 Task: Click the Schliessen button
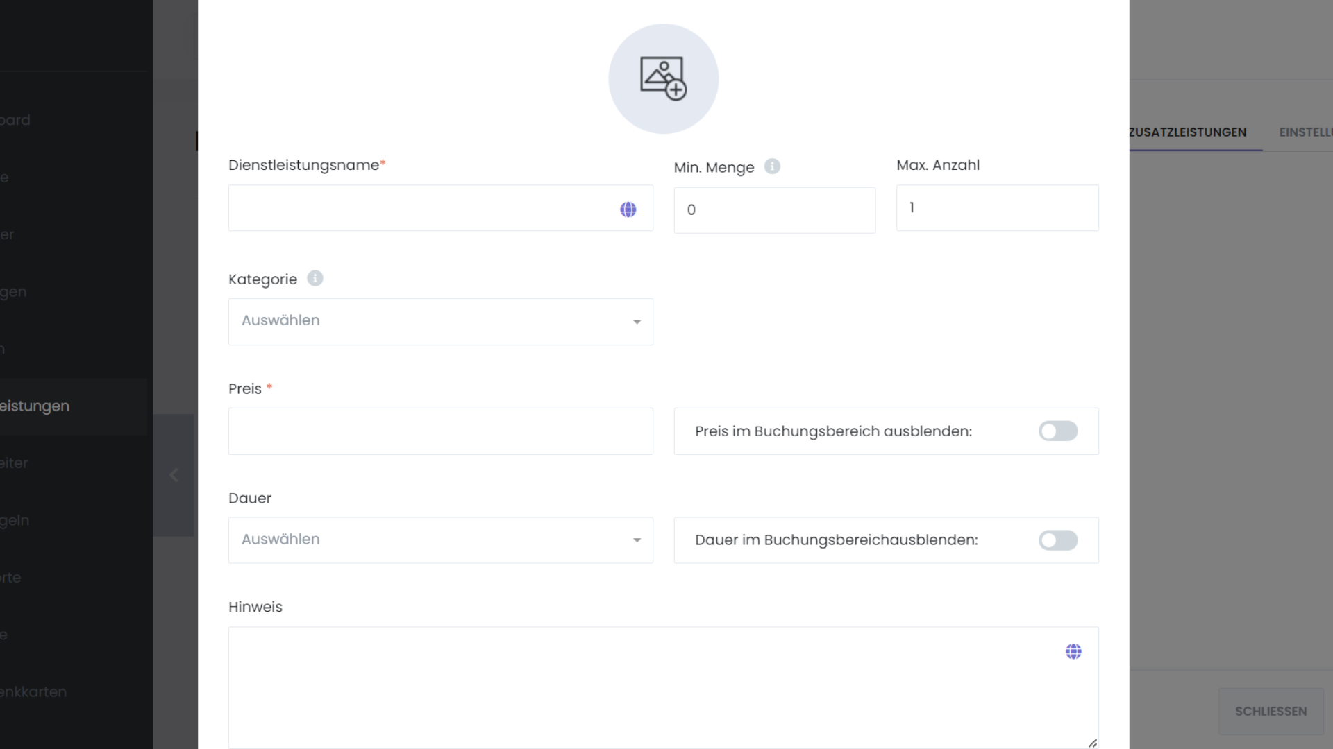tap(1271, 711)
